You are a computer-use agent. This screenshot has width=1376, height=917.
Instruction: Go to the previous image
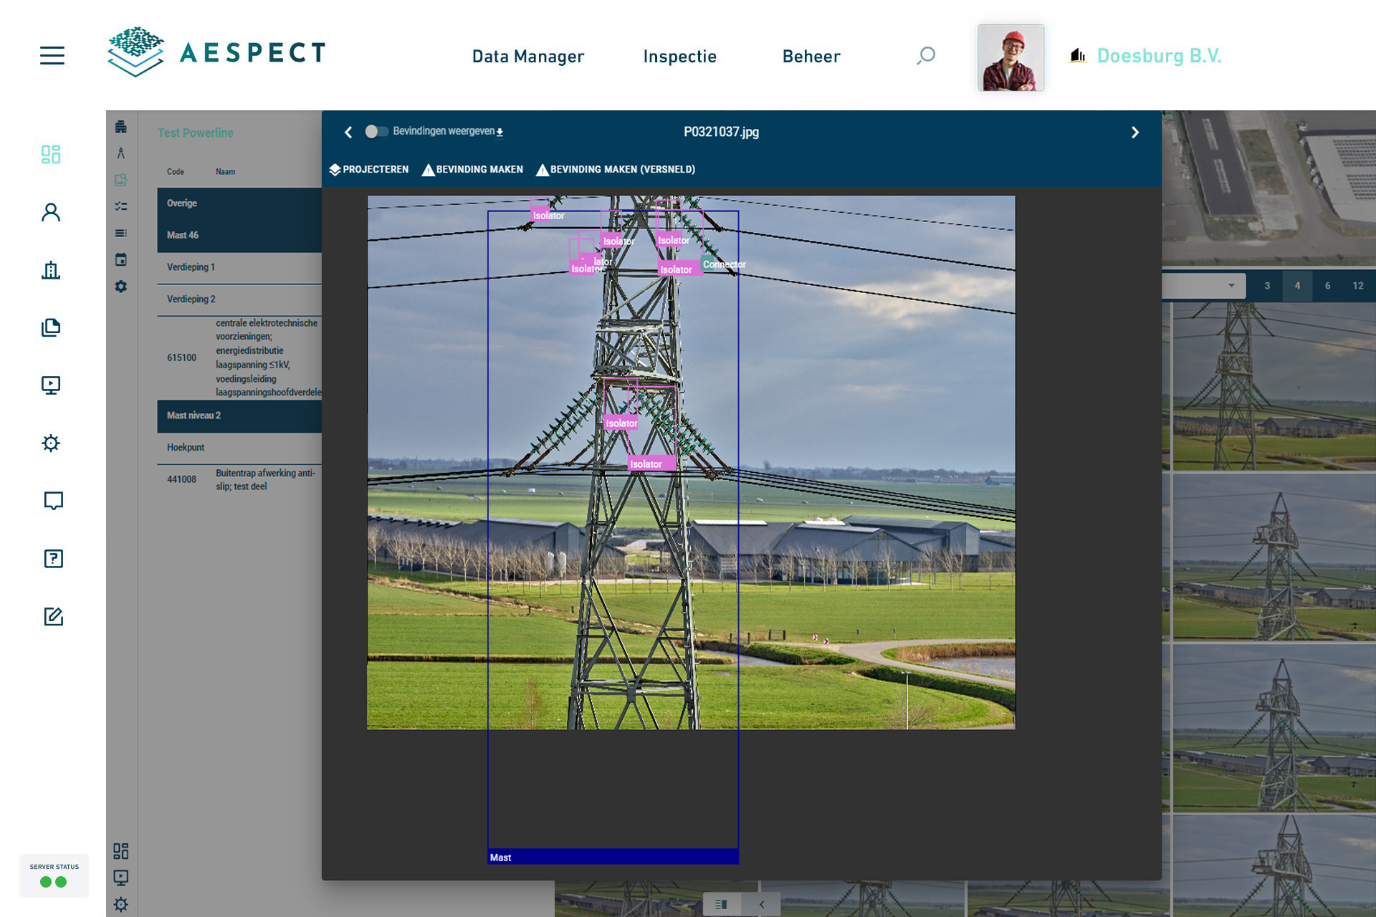click(x=348, y=132)
